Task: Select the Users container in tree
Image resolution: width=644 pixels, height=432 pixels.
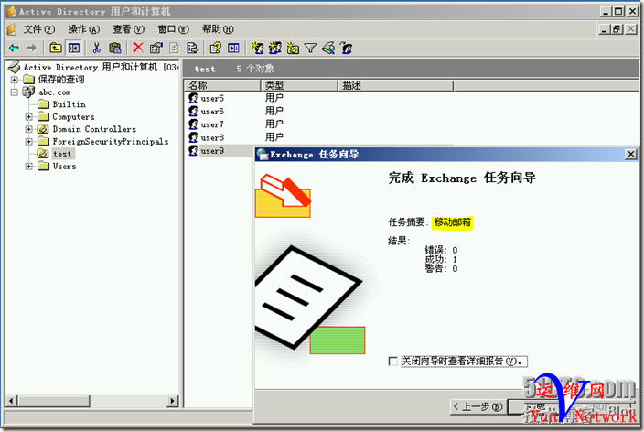Action: point(64,166)
